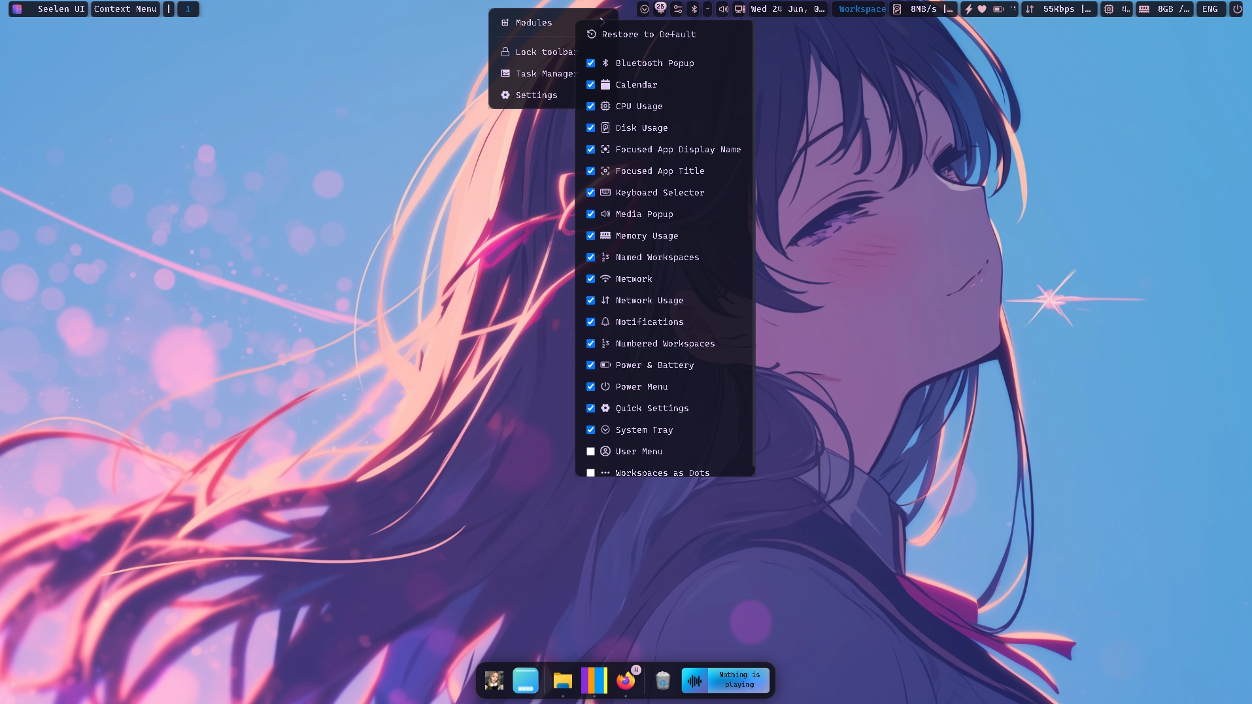
Task: Open File Explorer from the dock
Action: point(562,680)
